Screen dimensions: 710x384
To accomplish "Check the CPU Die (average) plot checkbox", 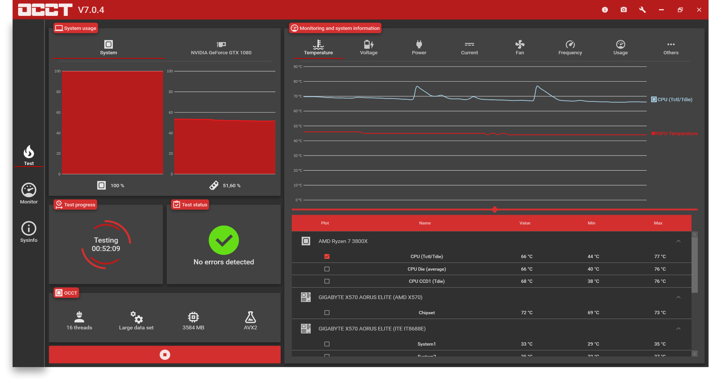I will pyautogui.click(x=327, y=269).
